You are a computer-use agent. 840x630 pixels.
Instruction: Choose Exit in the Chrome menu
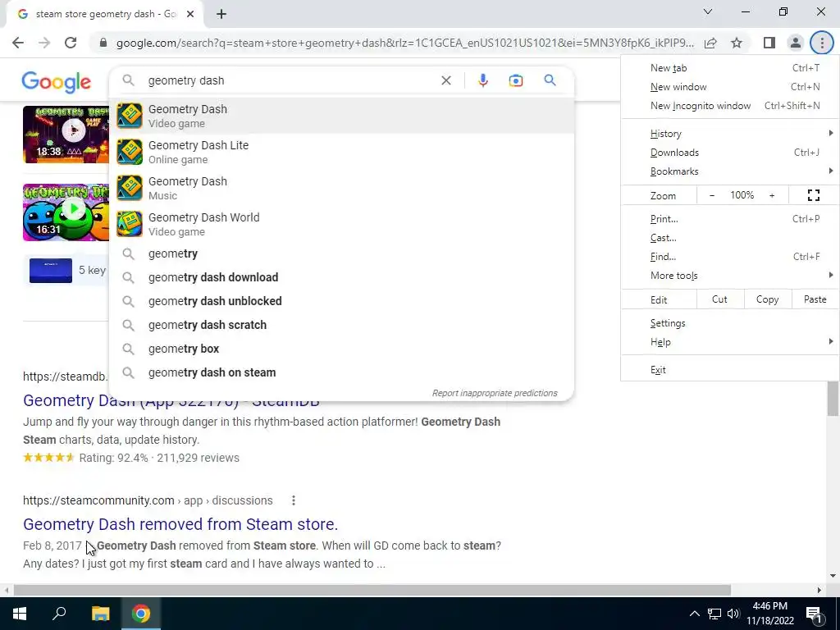tap(730, 370)
